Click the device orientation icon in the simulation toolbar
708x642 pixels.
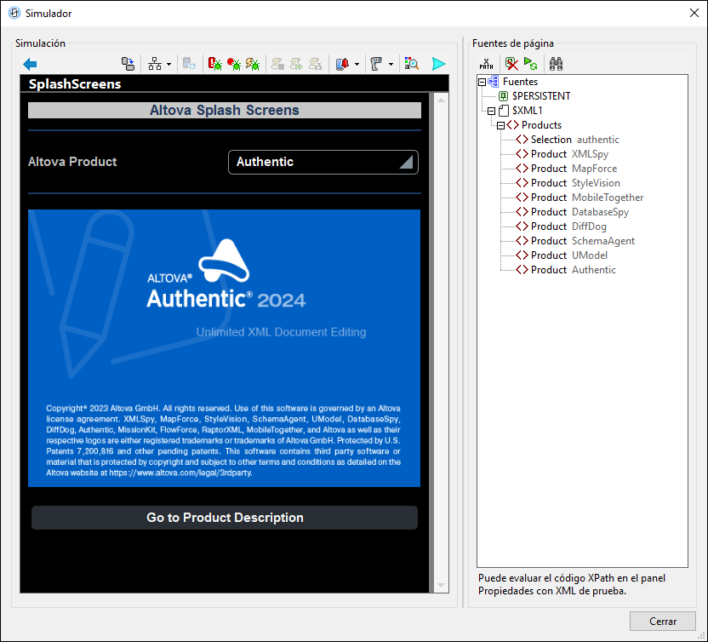(127, 64)
